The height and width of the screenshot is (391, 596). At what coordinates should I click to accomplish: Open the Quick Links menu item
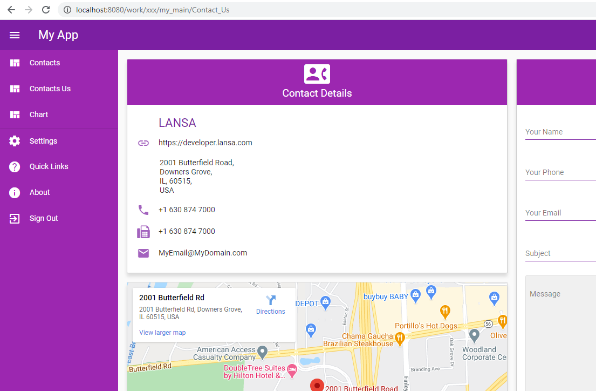[x=59, y=167]
